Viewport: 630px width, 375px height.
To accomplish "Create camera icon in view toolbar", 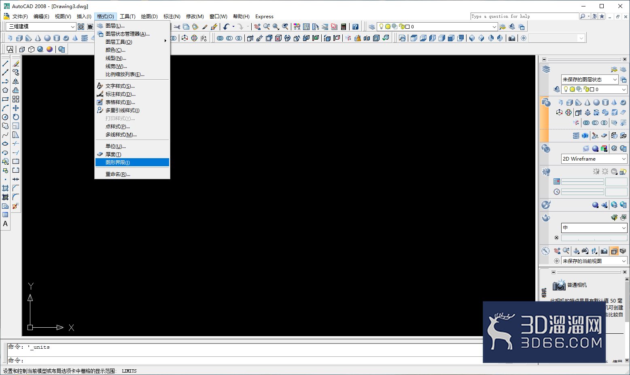I will click(512, 38).
